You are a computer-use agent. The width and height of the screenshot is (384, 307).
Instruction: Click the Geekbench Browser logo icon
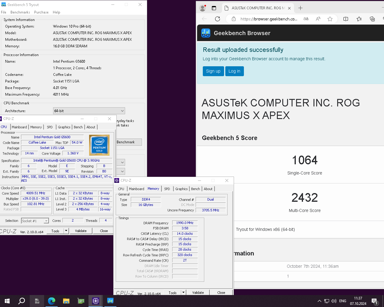click(206, 33)
